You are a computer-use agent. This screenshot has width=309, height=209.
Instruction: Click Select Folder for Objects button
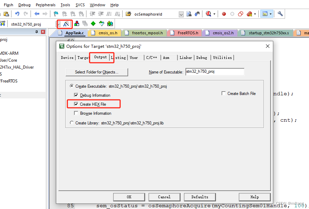(x=97, y=72)
